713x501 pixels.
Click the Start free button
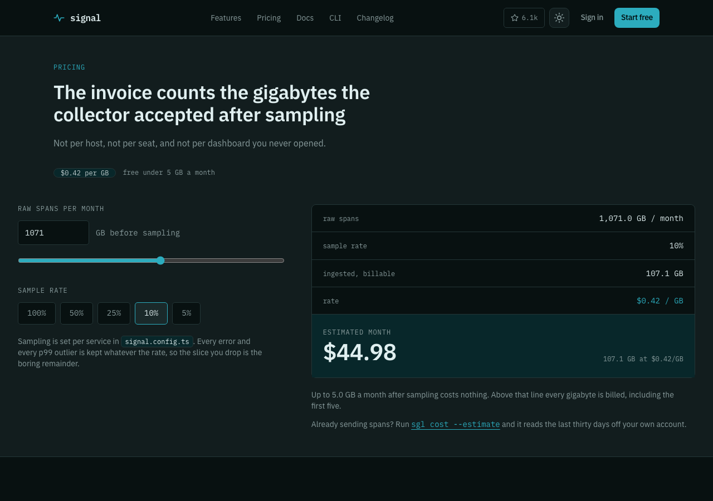tap(637, 18)
